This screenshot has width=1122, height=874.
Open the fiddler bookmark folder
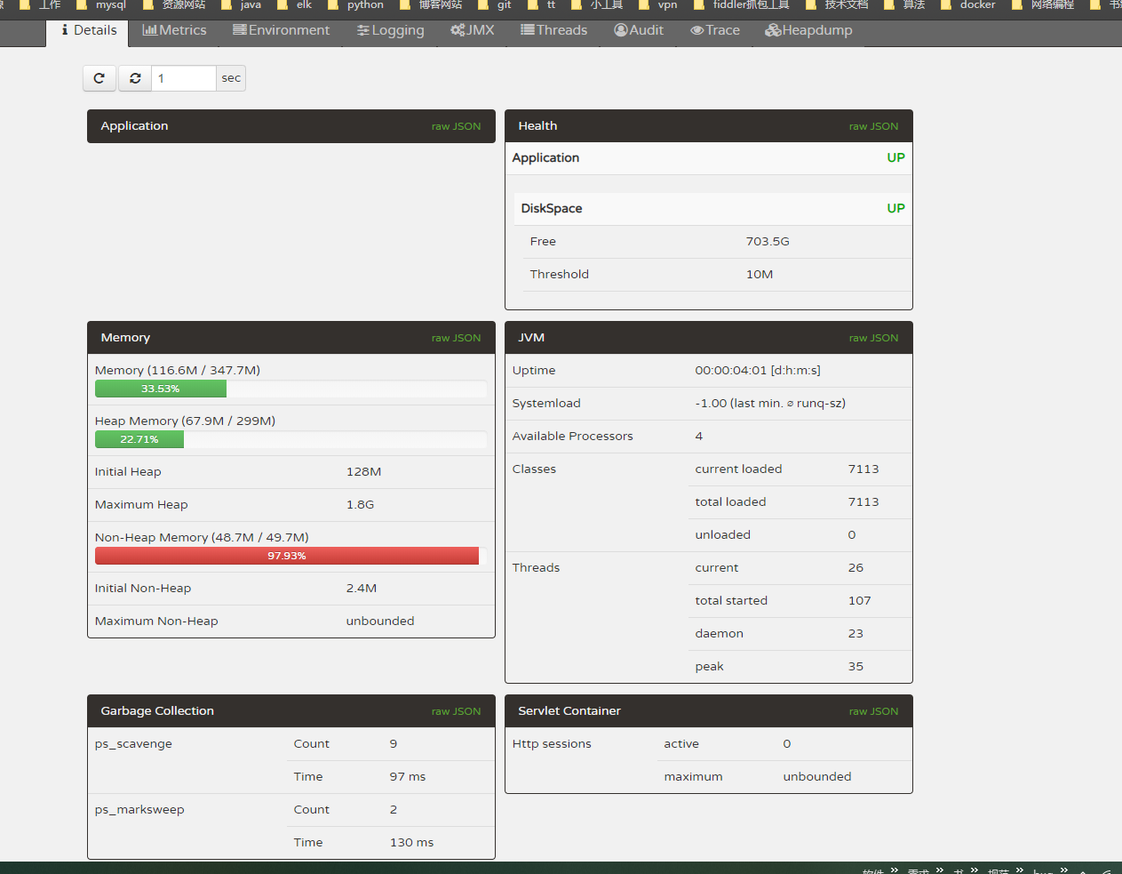(x=741, y=5)
